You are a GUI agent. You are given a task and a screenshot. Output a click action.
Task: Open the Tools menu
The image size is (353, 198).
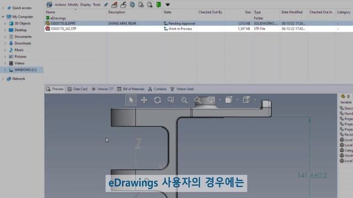pos(97,5)
